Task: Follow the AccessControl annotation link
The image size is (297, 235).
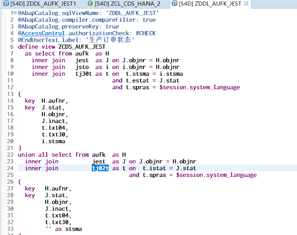Action: 43,33
